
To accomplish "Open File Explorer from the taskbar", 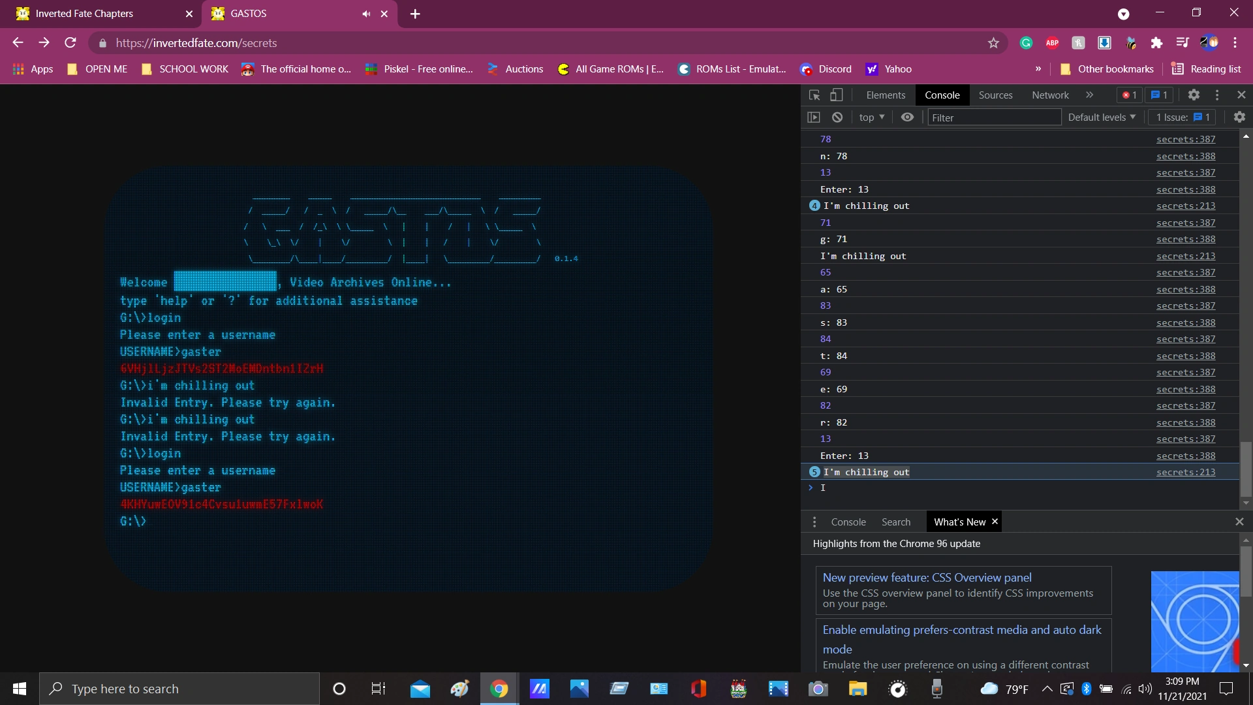I will [858, 689].
